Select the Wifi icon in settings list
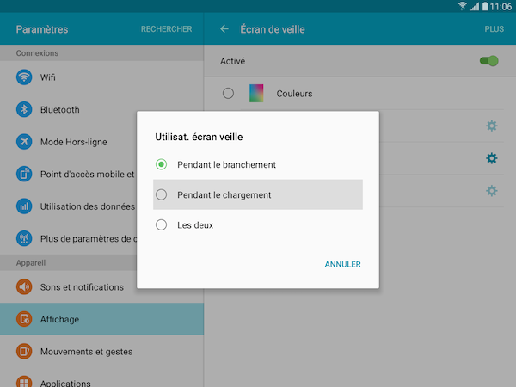Image resolution: width=516 pixels, height=387 pixels. (x=24, y=77)
